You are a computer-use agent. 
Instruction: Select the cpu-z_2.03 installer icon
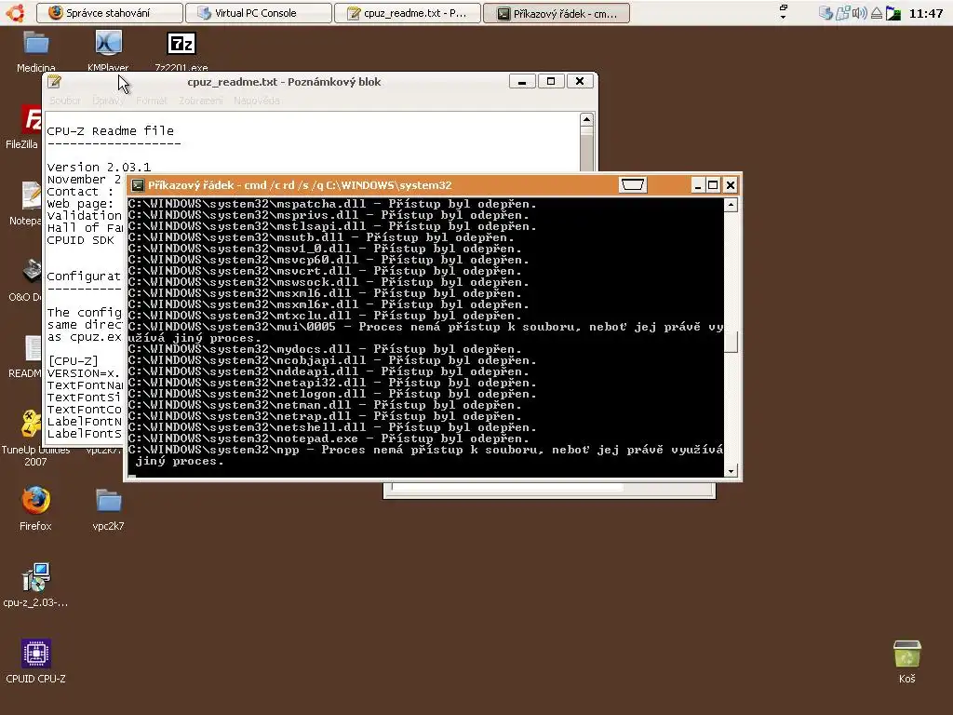(35, 585)
